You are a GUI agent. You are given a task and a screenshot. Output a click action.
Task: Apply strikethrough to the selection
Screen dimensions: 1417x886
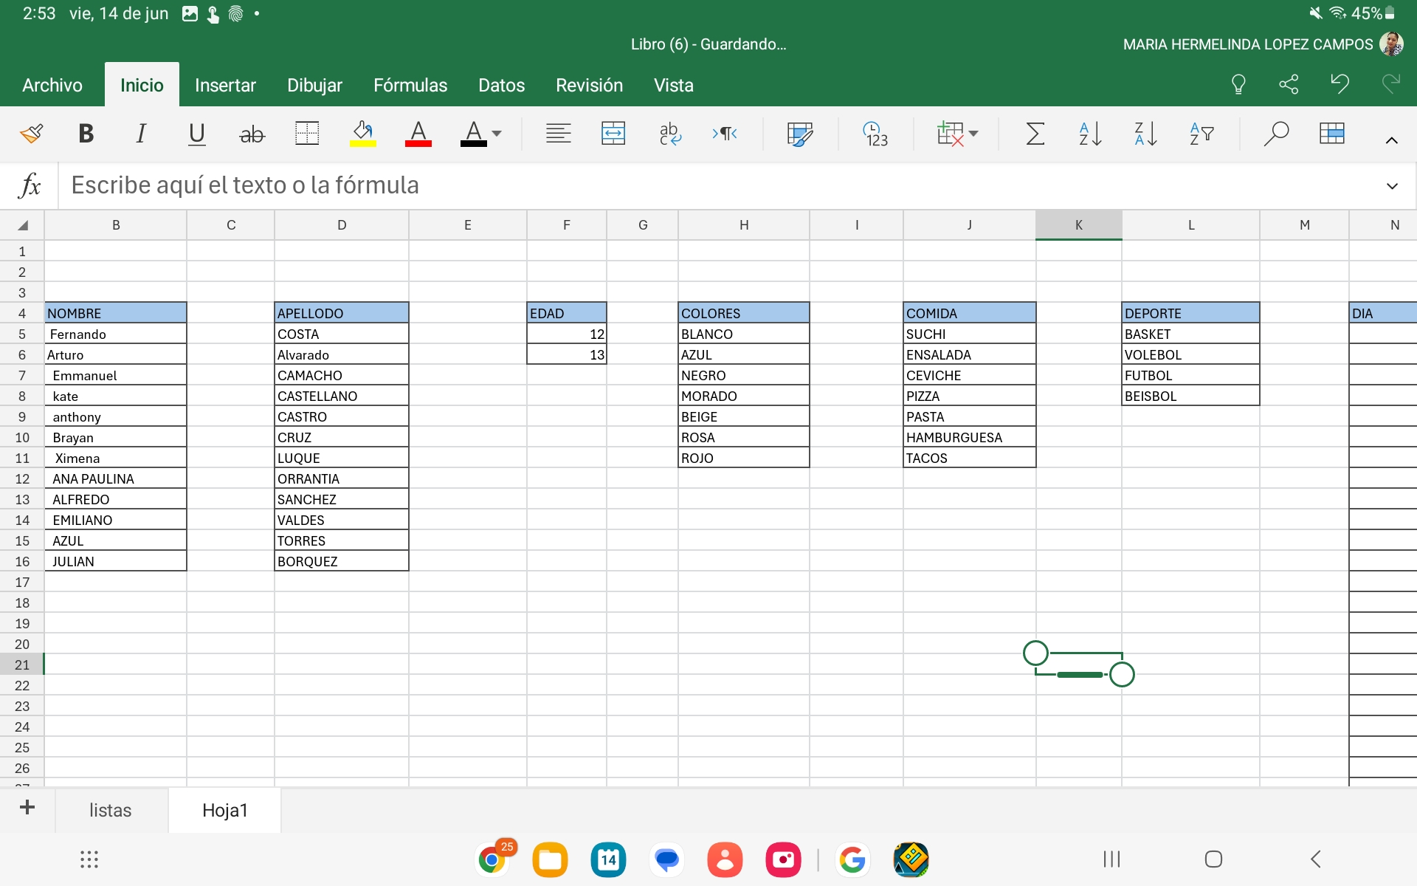[x=252, y=134]
